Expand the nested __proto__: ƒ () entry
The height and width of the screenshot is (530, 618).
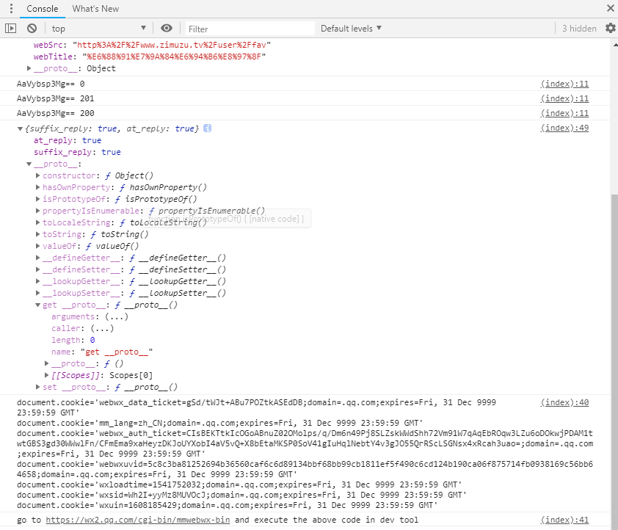pyautogui.click(x=46, y=363)
